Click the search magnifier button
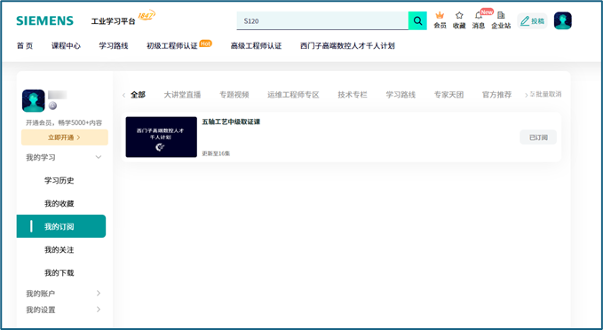 pyautogui.click(x=417, y=20)
